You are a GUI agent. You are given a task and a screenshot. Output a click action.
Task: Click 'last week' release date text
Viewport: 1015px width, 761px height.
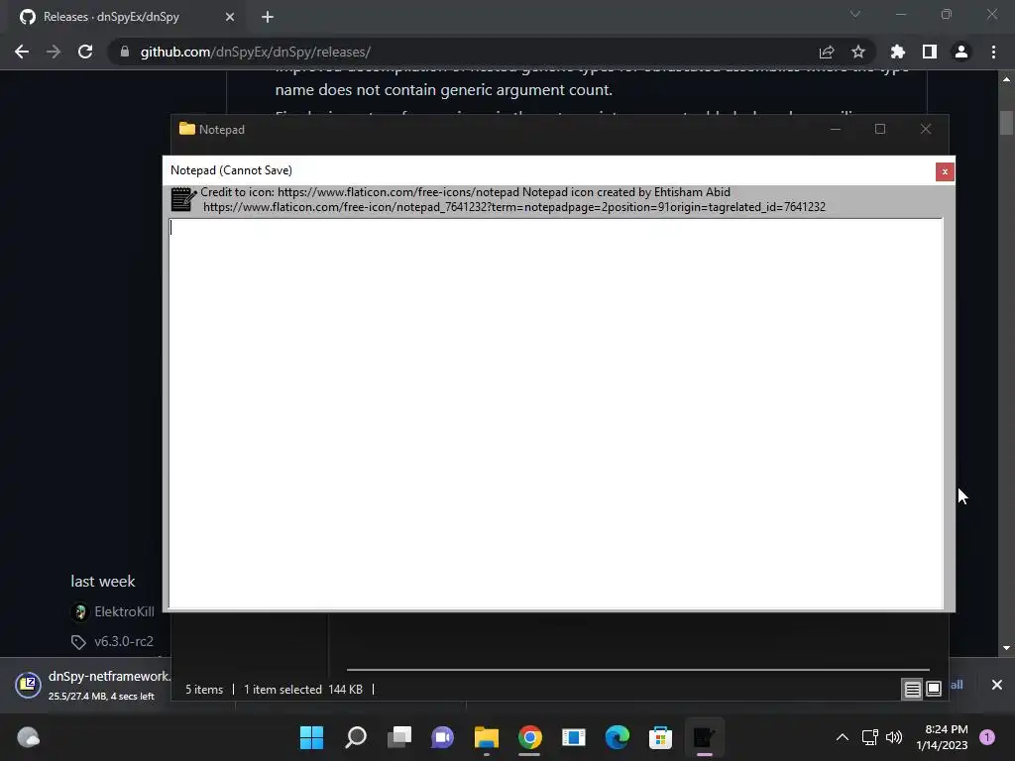[x=103, y=581]
